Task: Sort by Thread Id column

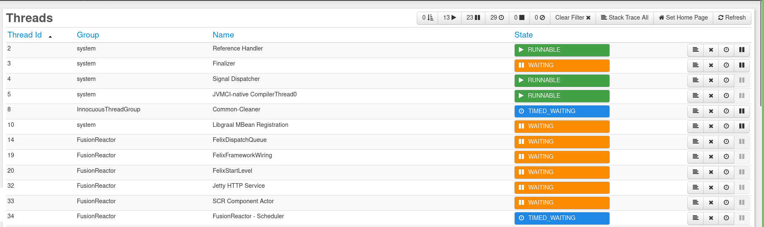Action: (25, 35)
